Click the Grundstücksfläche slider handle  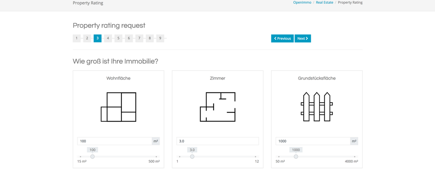coord(296,157)
